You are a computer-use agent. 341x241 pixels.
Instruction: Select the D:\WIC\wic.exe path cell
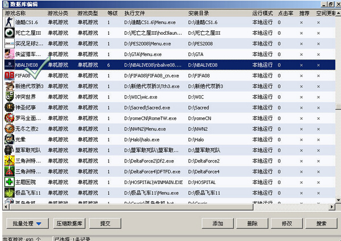(x=141, y=97)
